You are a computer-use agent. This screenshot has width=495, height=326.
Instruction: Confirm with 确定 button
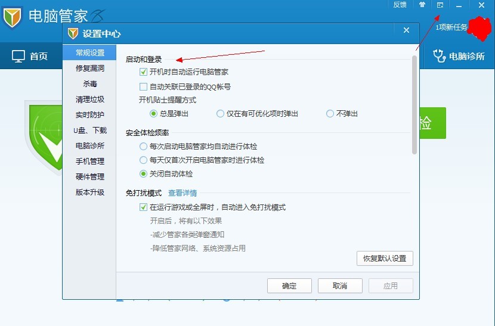289,286
